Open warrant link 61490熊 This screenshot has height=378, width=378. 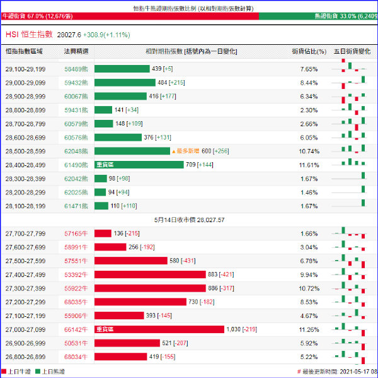point(76,165)
